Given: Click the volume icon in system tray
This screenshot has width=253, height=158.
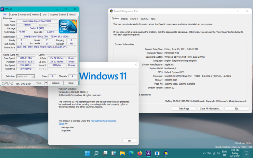Looking at the screenshot, I should pos(218,153).
